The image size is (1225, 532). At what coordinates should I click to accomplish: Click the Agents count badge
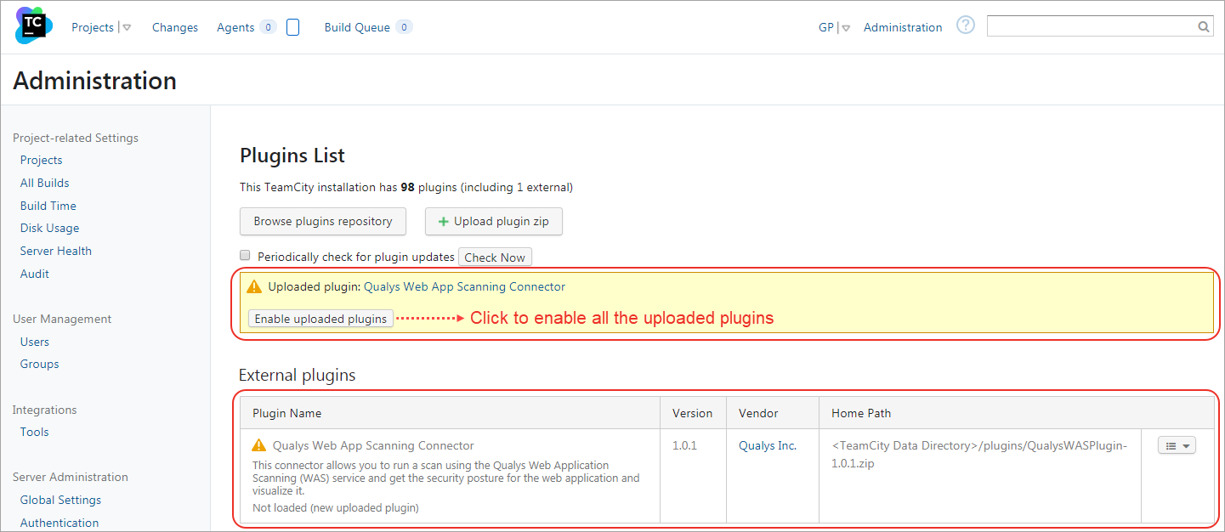point(268,27)
